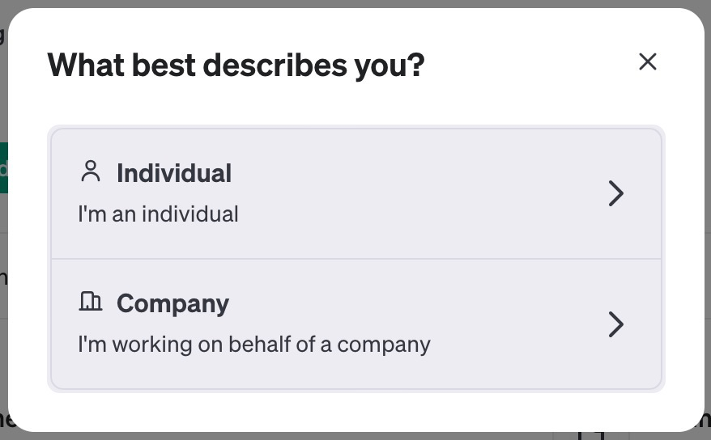Image resolution: width=711 pixels, height=440 pixels.
Task: Click the dimmed backdrop above the dialog
Action: point(355,3)
